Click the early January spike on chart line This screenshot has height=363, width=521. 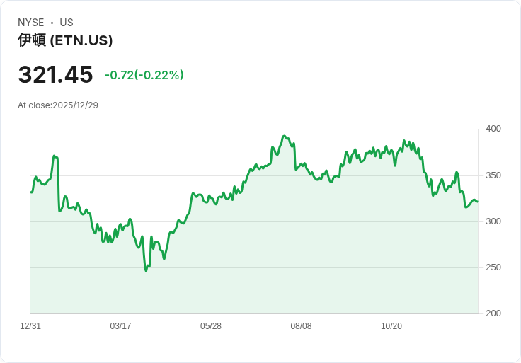click(x=55, y=156)
